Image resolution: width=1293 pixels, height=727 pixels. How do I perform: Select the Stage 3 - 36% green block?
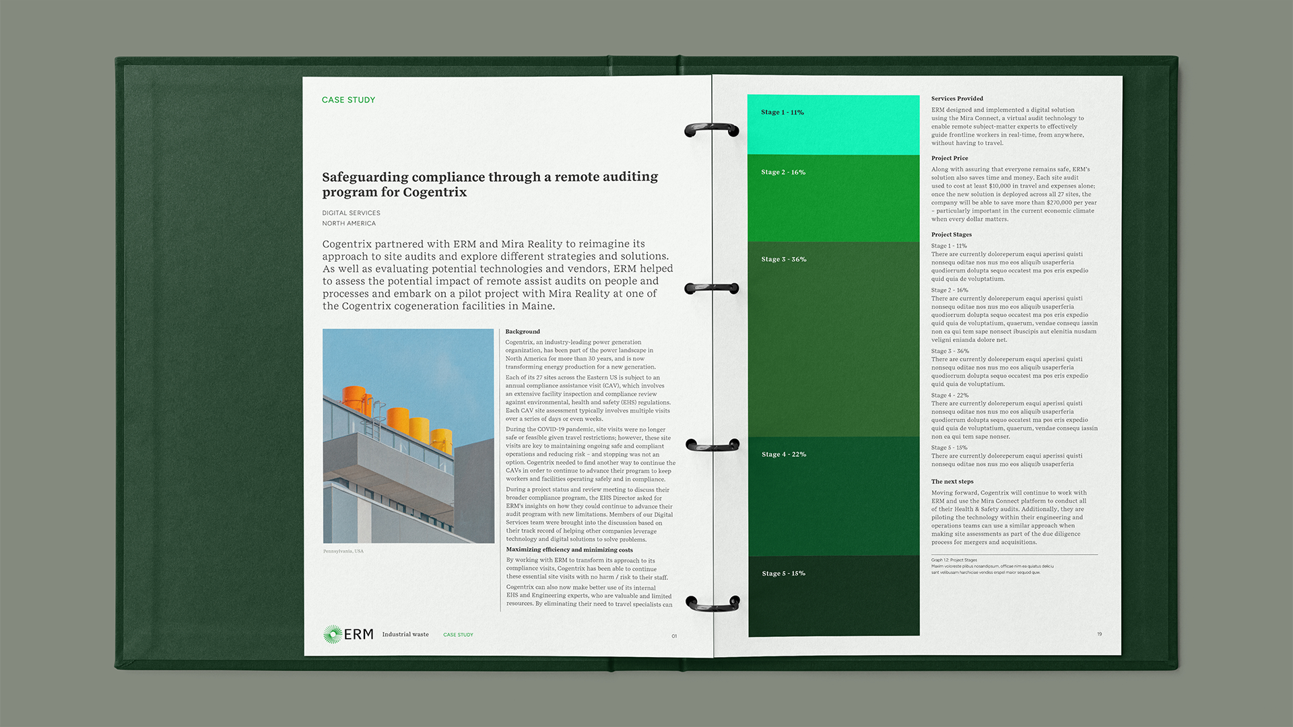point(833,340)
